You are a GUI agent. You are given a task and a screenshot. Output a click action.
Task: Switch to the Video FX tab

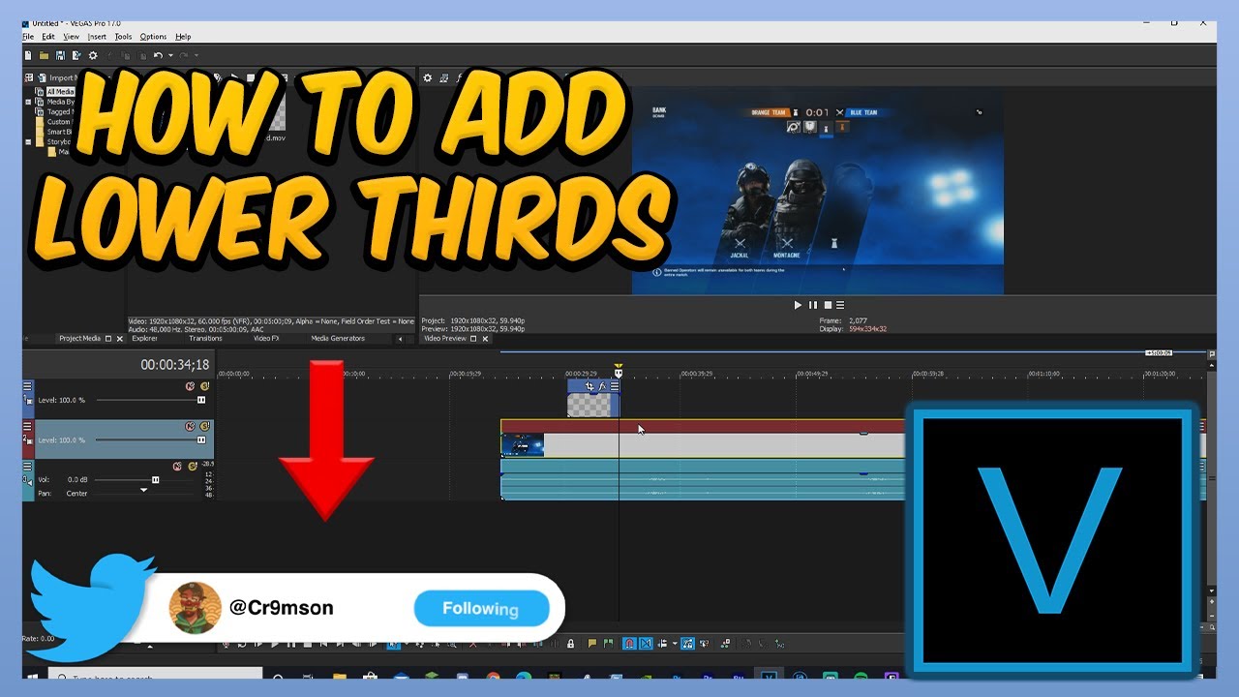[266, 339]
